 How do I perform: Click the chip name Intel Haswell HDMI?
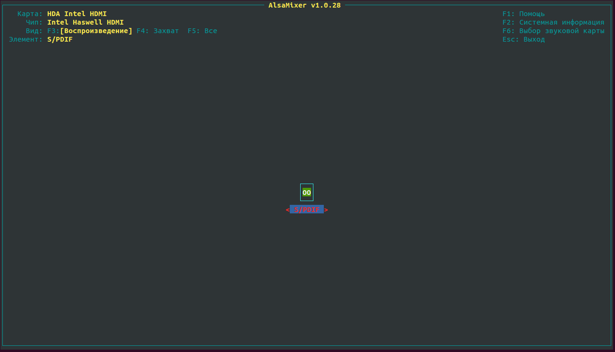[x=86, y=22]
